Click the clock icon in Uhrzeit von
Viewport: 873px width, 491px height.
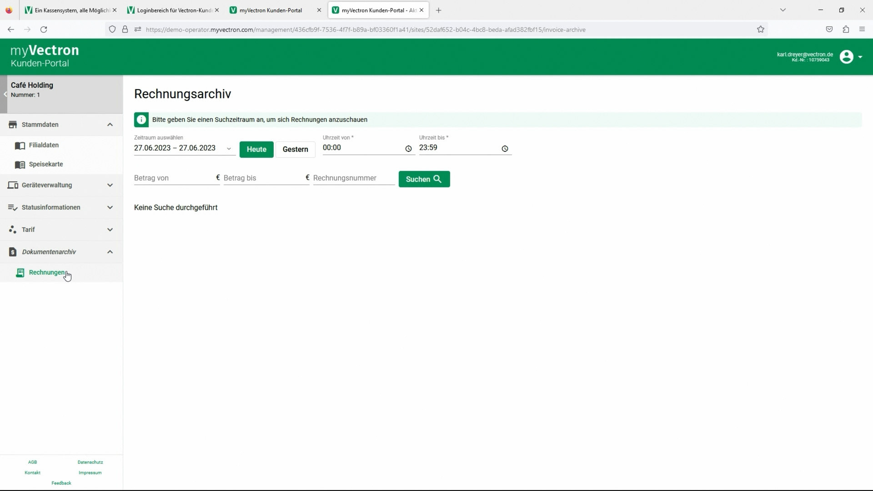[408, 149]
